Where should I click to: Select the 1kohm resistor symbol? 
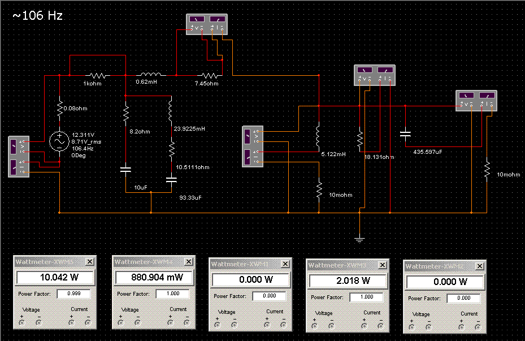[97, 75]
